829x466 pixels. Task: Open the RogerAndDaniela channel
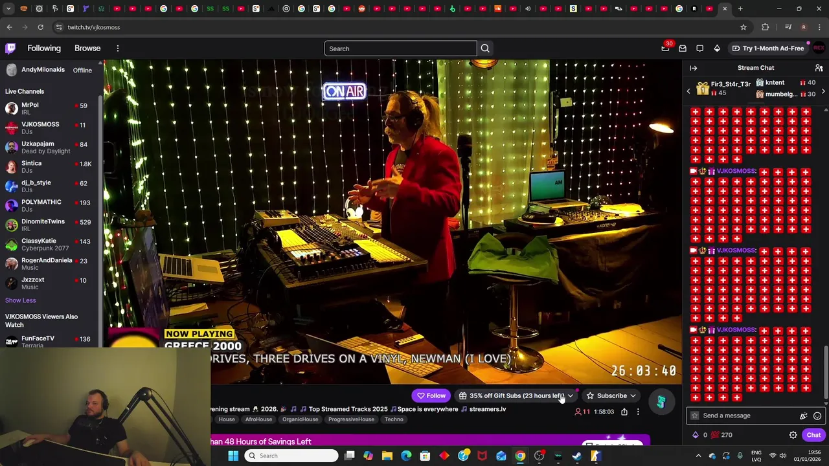click(49, 263)
